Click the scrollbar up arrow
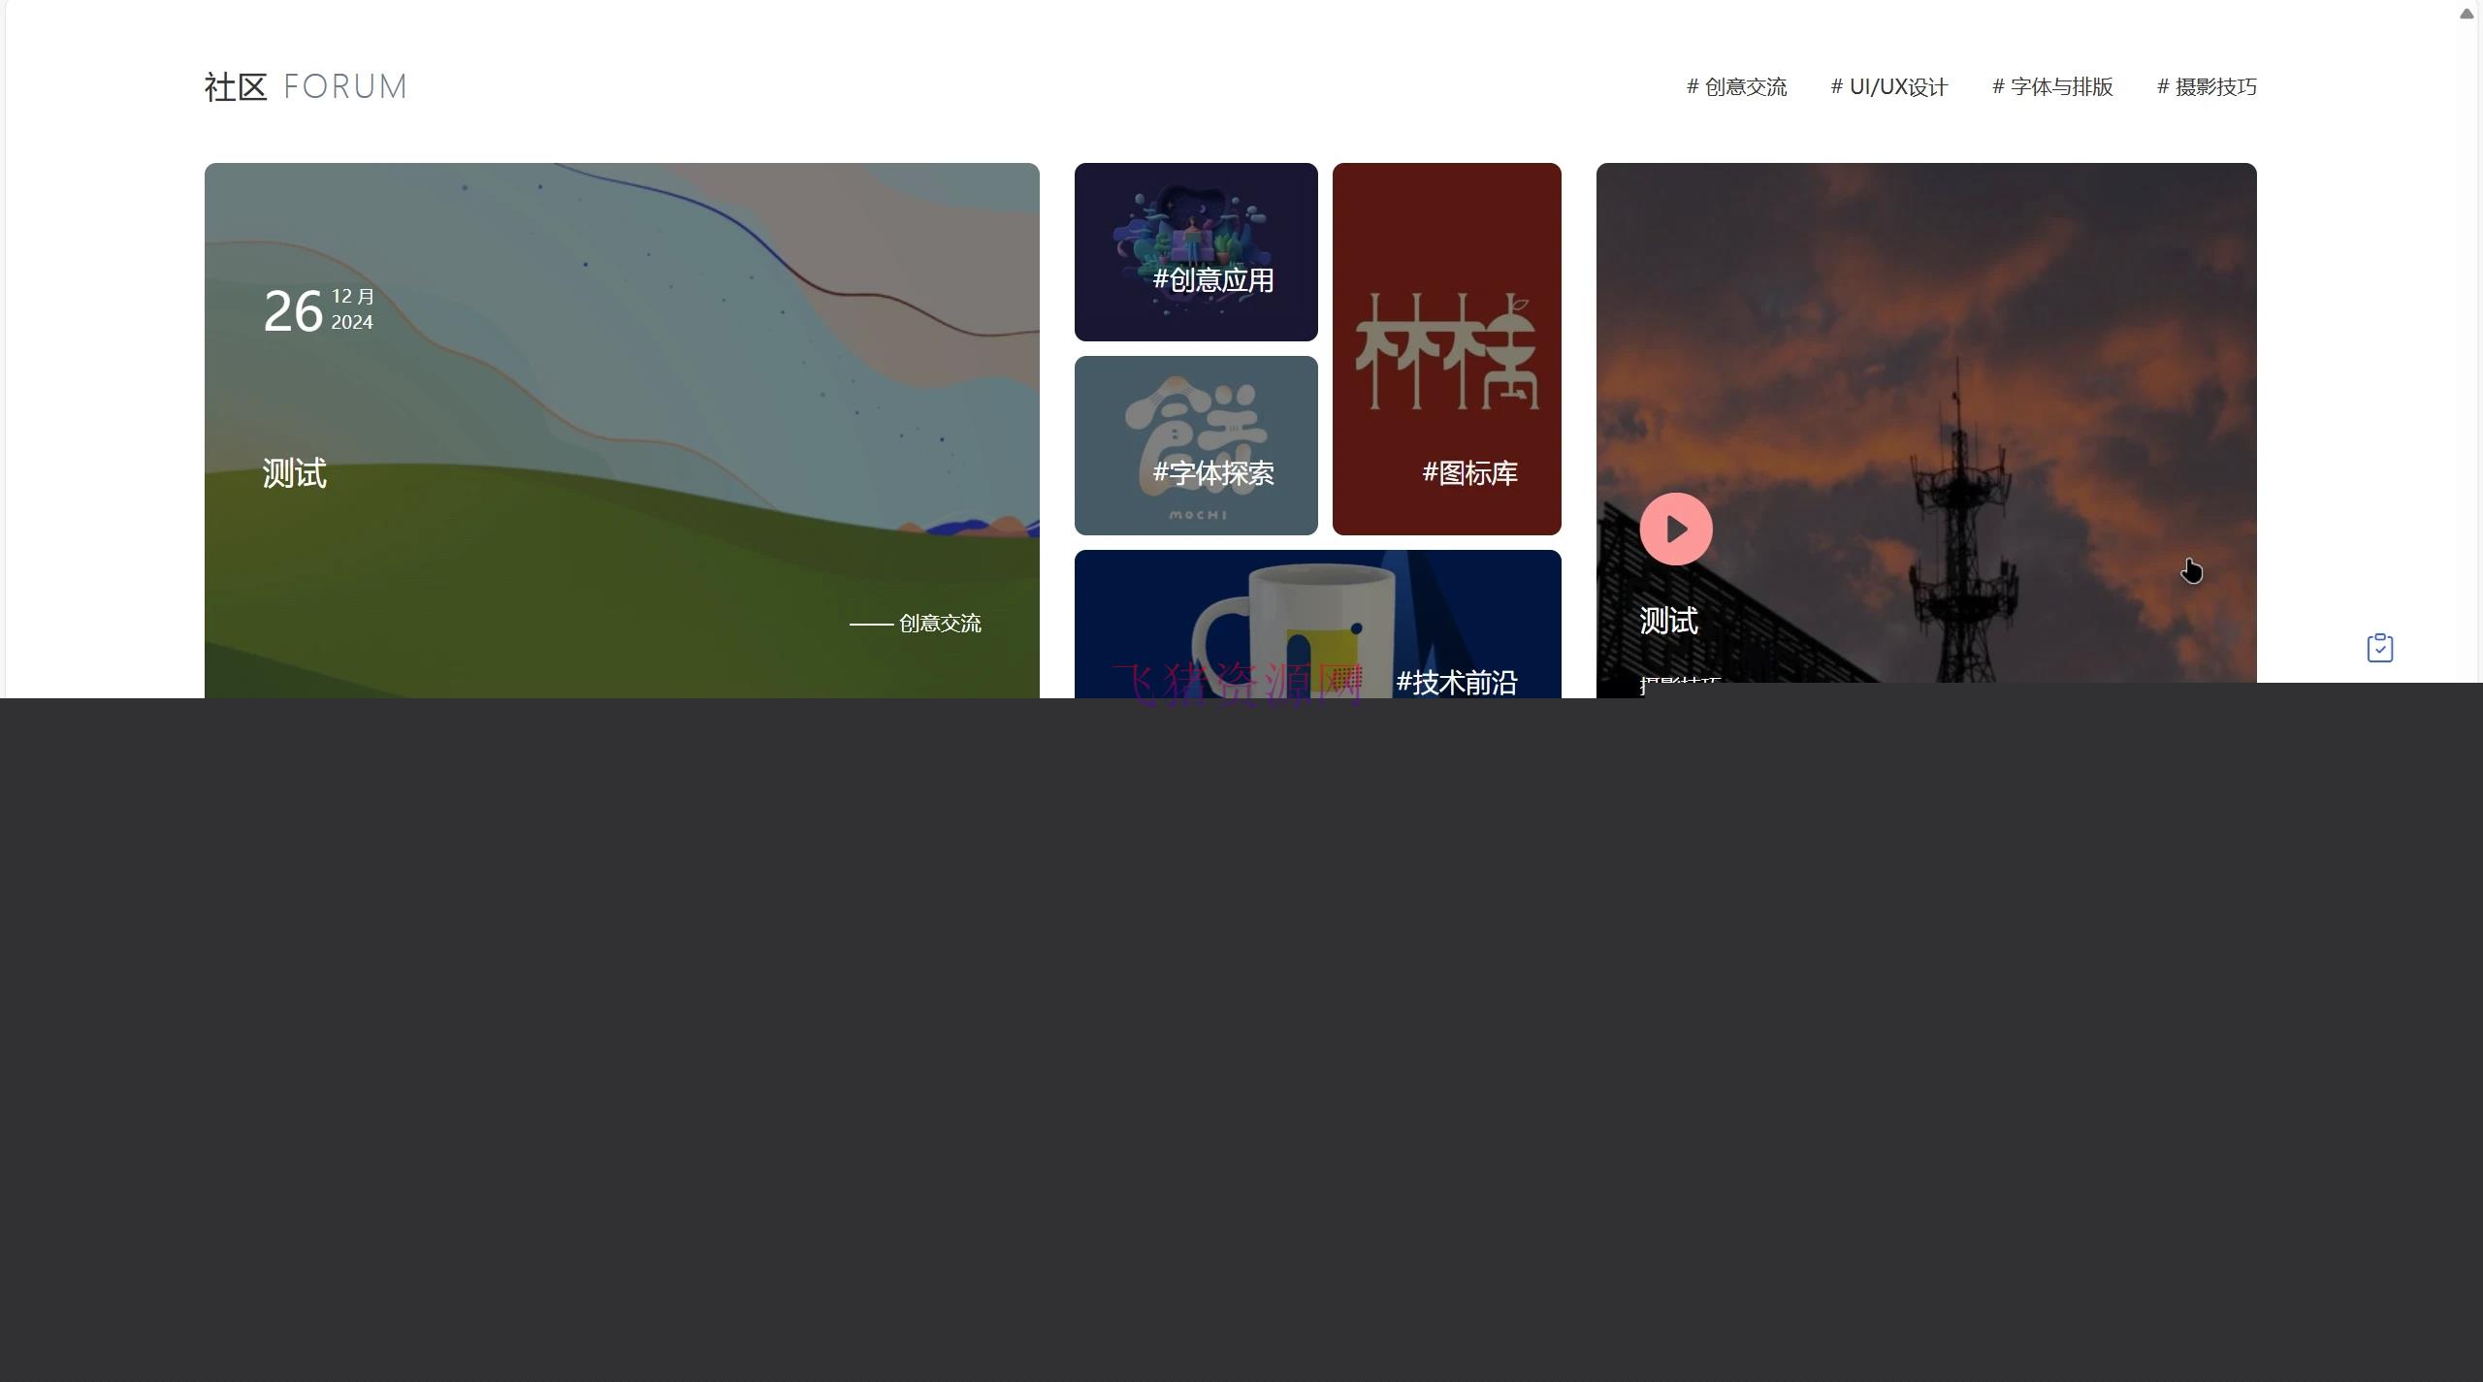 (x=2467, y=13)
